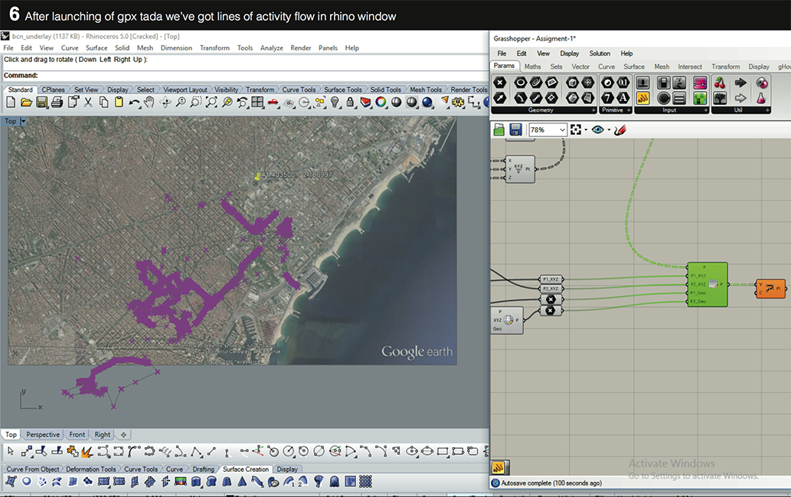Click the Galapagos cherry icon in Util panel
This screenshot has width=791, height=497.
(x=720, y=83)
